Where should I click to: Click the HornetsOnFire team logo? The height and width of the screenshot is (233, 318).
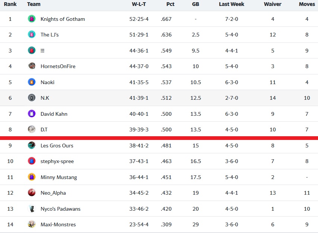[32, 66]
